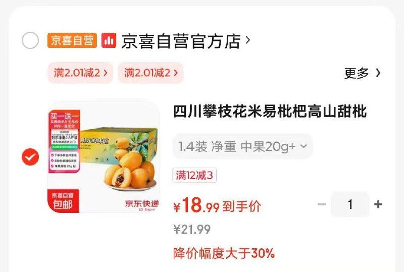Expand 更多 coupons
This screenshot has height=272, width=404.
[x=362, y=73]
